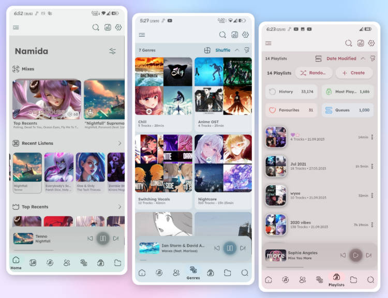Open Nightcore genre card
This screenshot has height=298, width=388.
pos(223,171)
